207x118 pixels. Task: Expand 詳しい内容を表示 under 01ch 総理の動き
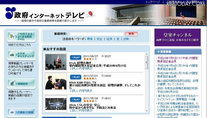(x=81, y=68)
